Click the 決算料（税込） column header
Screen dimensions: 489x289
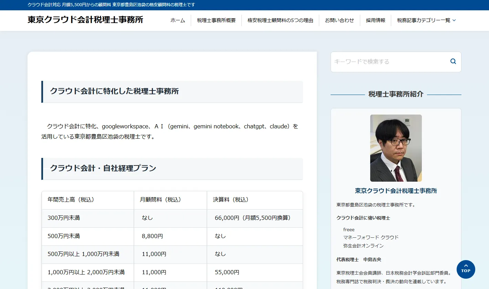pos(255,200)
